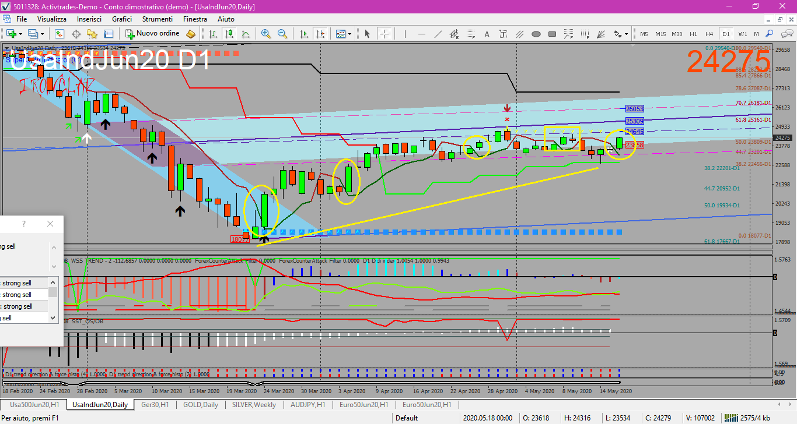Open the Aiuto menu
Screen dimensions: 797x424
(x=226, y=19)
